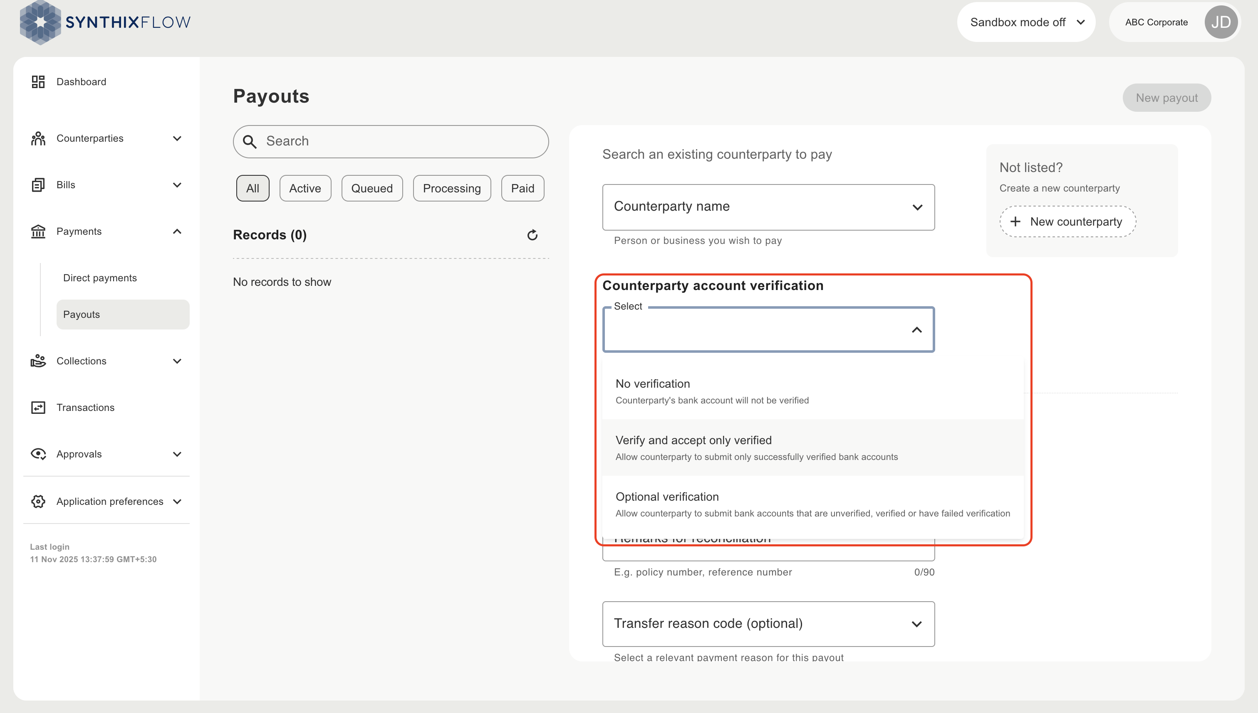This screenshot has width=1258, height=713.
Task: Open the Dashboard grid icon
Action: [38, 82]
